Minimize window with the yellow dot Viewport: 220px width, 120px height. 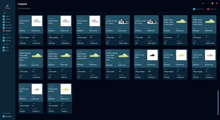[x=213, y=3]
